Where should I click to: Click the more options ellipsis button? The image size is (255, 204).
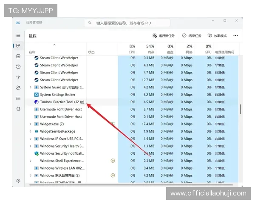(236, 36)
